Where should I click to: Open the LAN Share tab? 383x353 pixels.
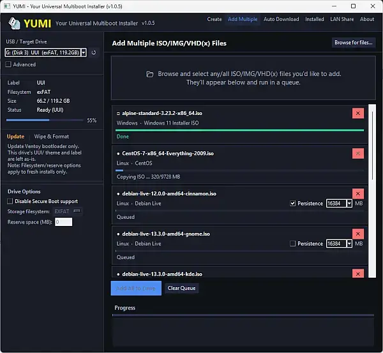[x=342, y=19]
